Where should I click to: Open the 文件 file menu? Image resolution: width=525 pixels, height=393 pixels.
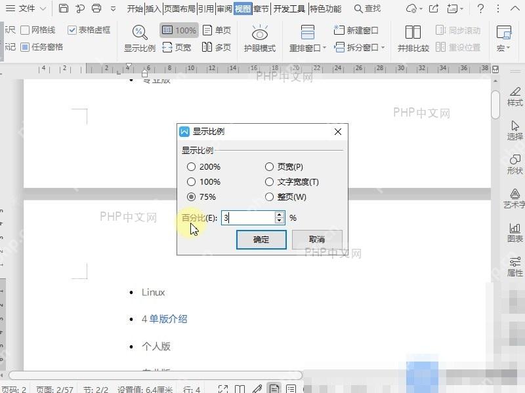[26, 9]
